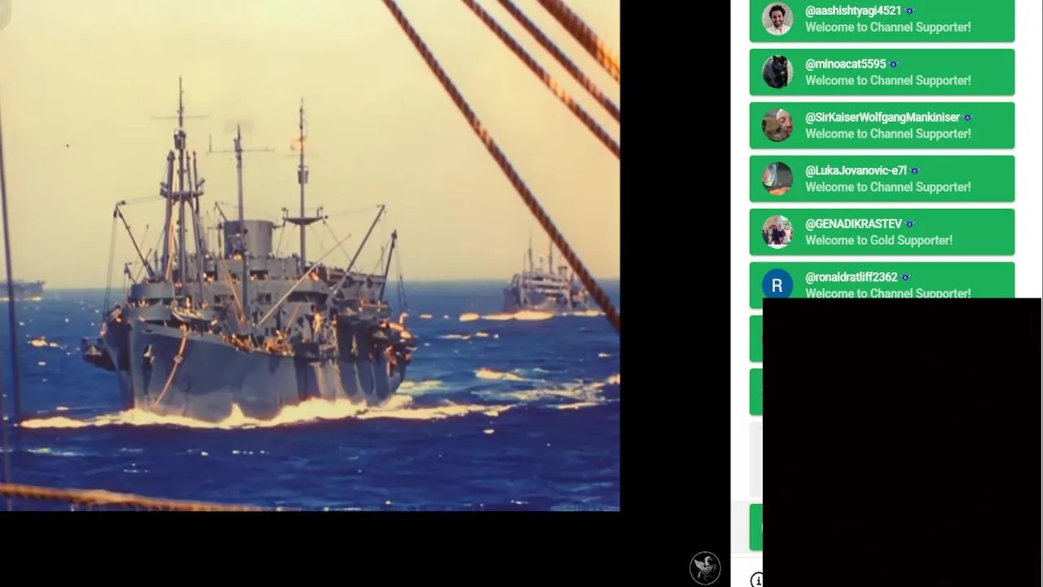
Task: Click the member badge beside @SirKaiserWolfgangMankiniser
Action: pos(968,117)
